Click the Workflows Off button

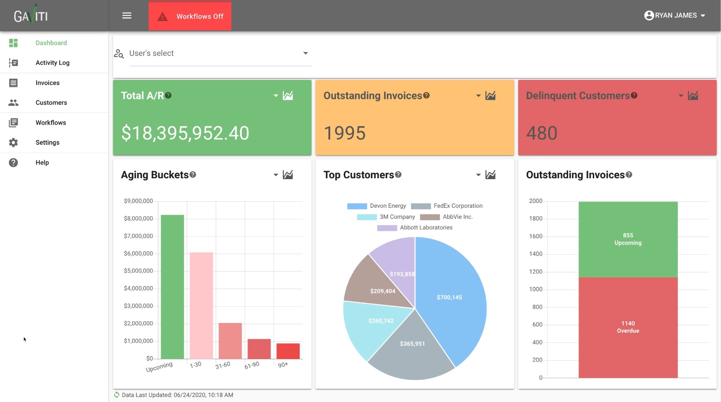[x=190, y=16]
